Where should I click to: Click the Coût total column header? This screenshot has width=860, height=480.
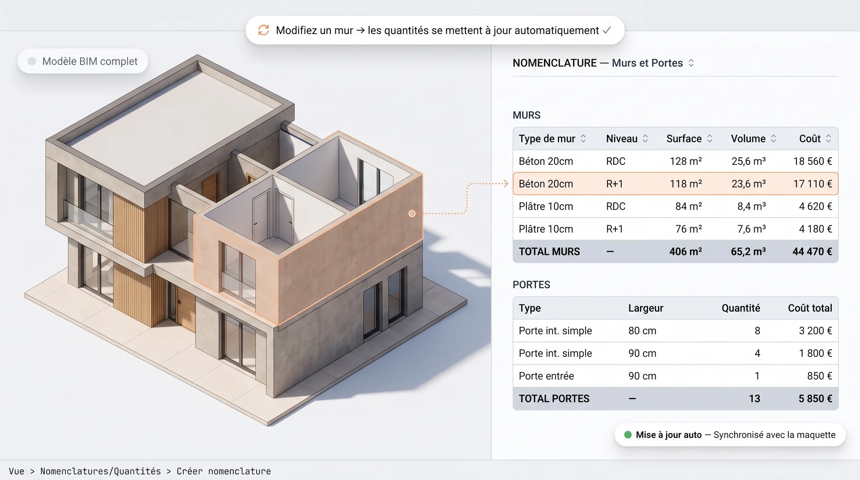[x=810, y=308]
